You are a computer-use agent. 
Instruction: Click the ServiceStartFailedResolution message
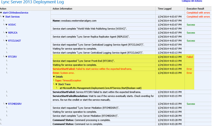[x=103, y=98]
